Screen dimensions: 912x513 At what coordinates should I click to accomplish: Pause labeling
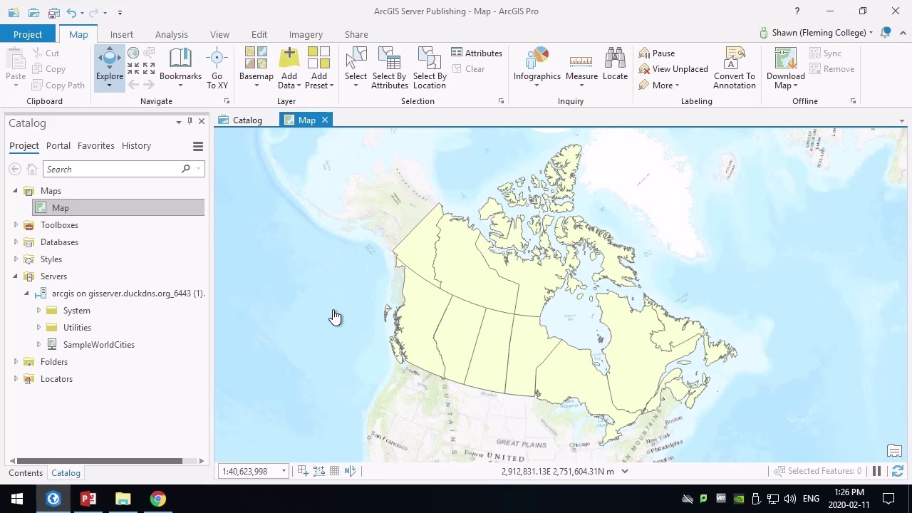pyautogui.click(x=657, y=53)
